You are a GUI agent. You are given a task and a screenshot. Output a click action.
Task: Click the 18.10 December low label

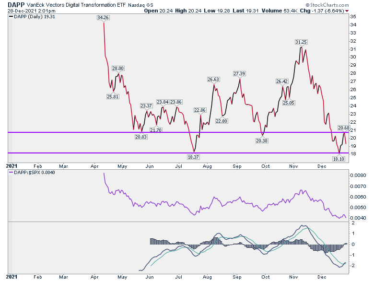pyautogui.click(x=339, y=159)
